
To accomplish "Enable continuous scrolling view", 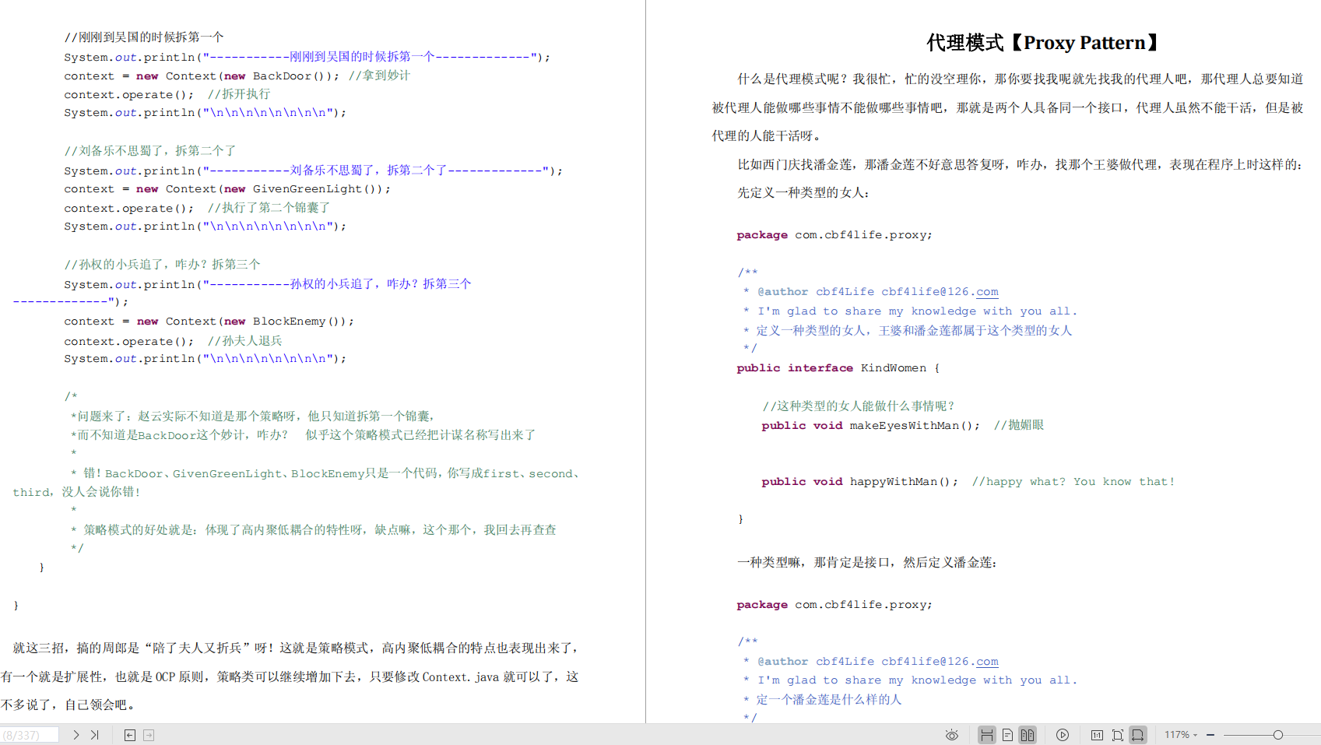I will pos(987,735).
